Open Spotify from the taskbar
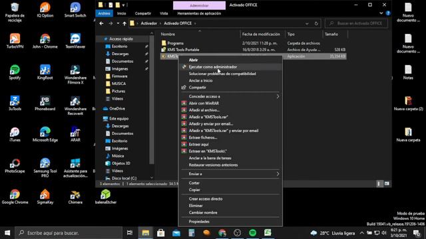The width and height of the screenshot is (426, 239). point(253,233)
